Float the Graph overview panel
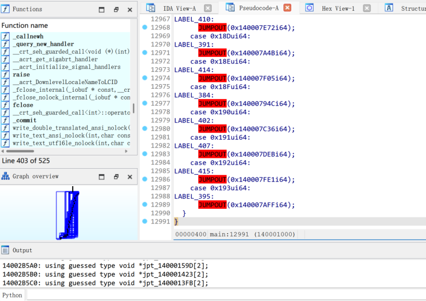This screenshot has height=301, width=426. [116, 177]
